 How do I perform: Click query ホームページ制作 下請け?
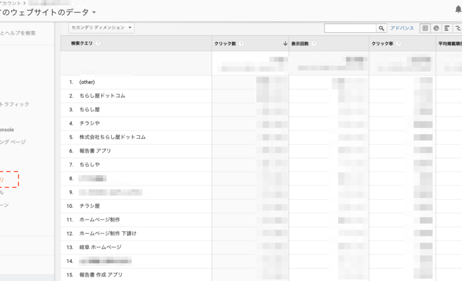coord(108,233)
